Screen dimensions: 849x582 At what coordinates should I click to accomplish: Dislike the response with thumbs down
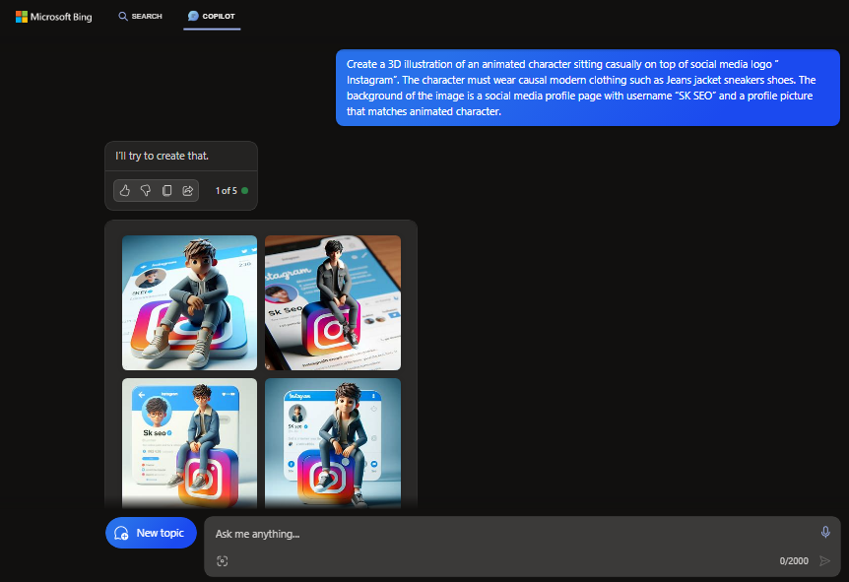[x=146, y=191]
